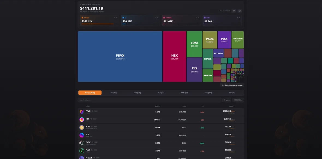This screenshot has height=159, width=322.
Task: Sort by the Token column header
Action: click(x=88, y=106)
